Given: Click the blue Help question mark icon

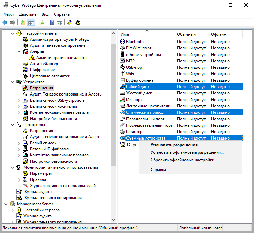Looking at the screenshot, I should (x=52, y=22).
